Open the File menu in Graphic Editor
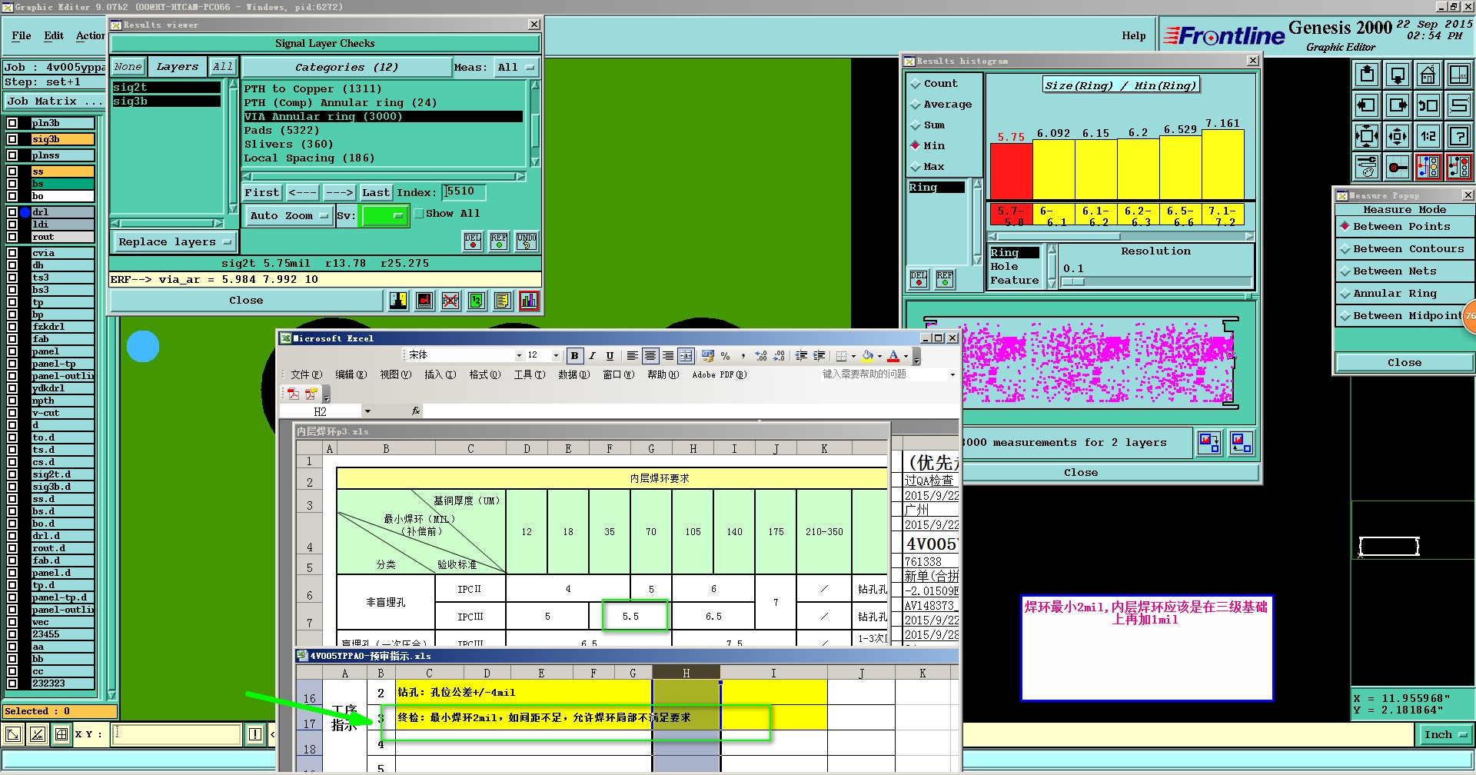1476x775 pixels. coord(22,35)
